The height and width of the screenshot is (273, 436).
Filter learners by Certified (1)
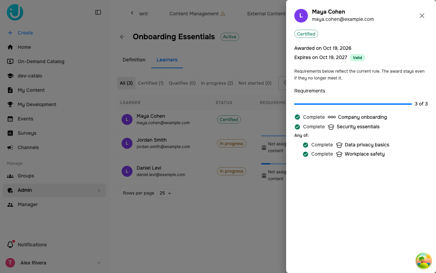point(151,83)
